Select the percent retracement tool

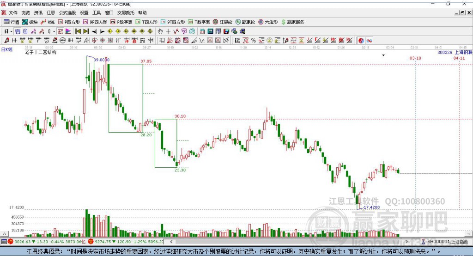pos(254,41)
